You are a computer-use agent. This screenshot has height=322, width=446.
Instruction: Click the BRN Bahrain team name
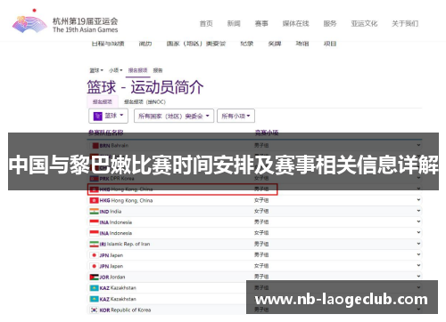point(114,146)
